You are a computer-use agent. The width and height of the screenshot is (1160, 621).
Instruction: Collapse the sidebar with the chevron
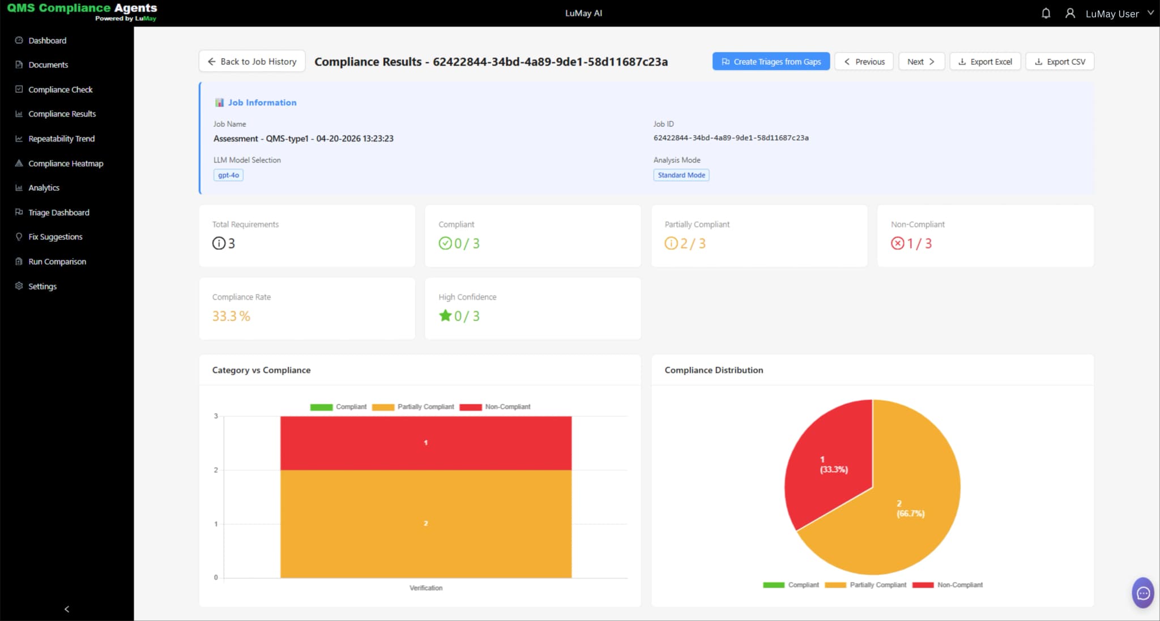coord(67,609)
